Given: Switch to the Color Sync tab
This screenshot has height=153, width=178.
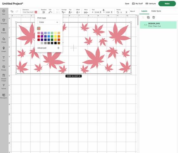Looking at the screenshot, I should (156, 11).
